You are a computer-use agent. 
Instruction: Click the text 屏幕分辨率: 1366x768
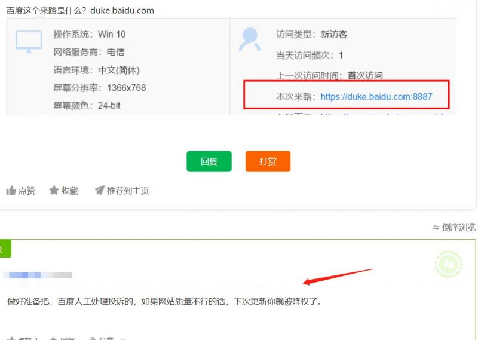[99, 88]
